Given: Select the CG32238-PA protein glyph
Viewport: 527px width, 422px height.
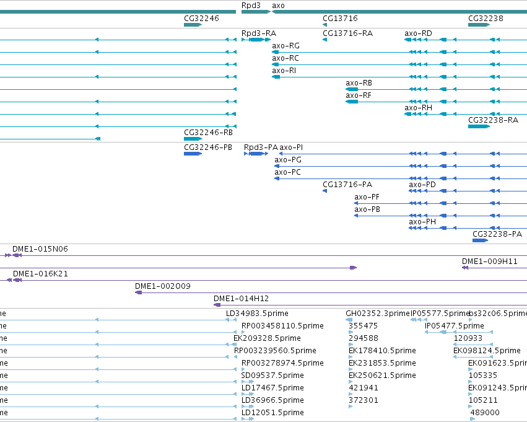Looking at the screenshot, I should tap(481, 240).
